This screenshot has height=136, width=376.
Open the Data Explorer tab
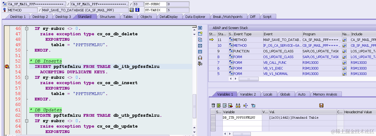pyautogui.click(x=195, y=17)
